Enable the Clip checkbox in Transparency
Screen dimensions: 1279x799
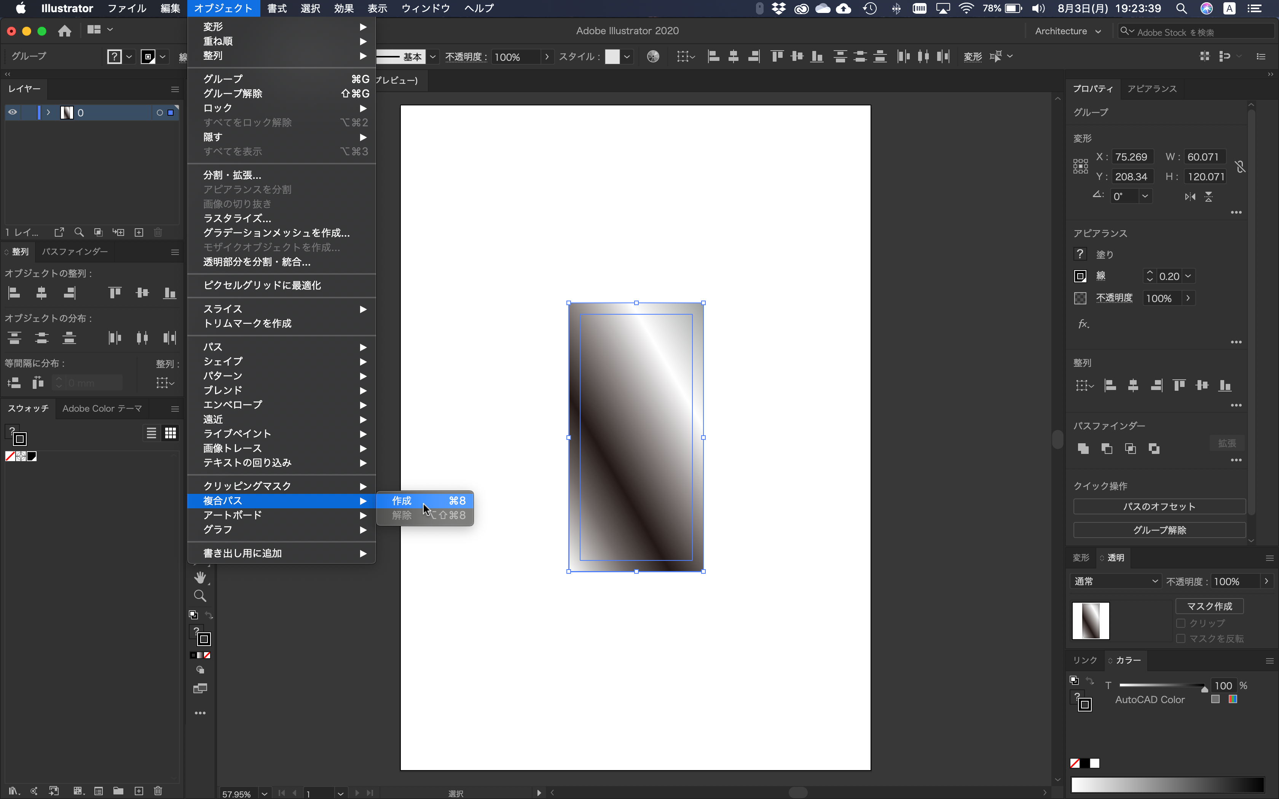click(x=1182, y=623)
